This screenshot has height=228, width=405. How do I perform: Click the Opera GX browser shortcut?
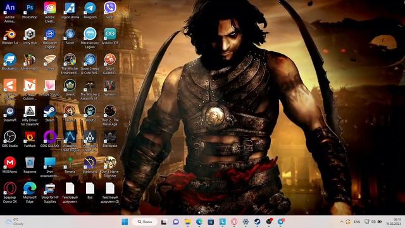(x=10, y=193)
